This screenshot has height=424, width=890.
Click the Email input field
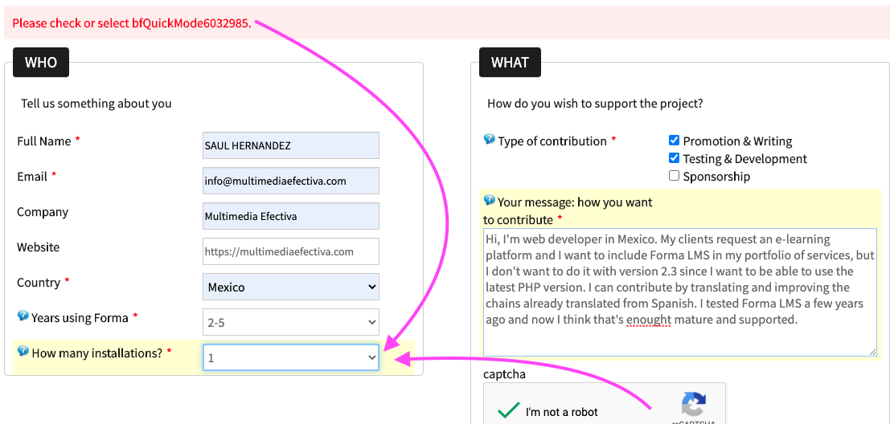(x=290, y=181)
